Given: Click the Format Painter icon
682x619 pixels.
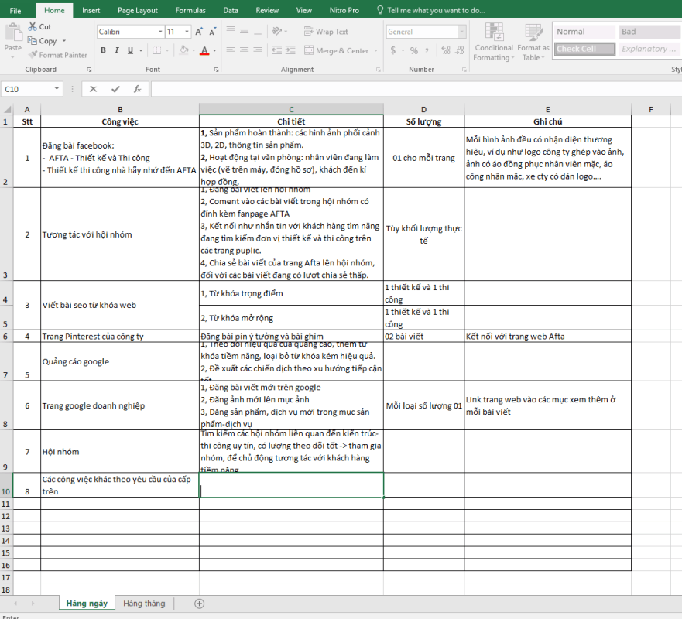Looking at the screenshot, I should click(33, 55).
